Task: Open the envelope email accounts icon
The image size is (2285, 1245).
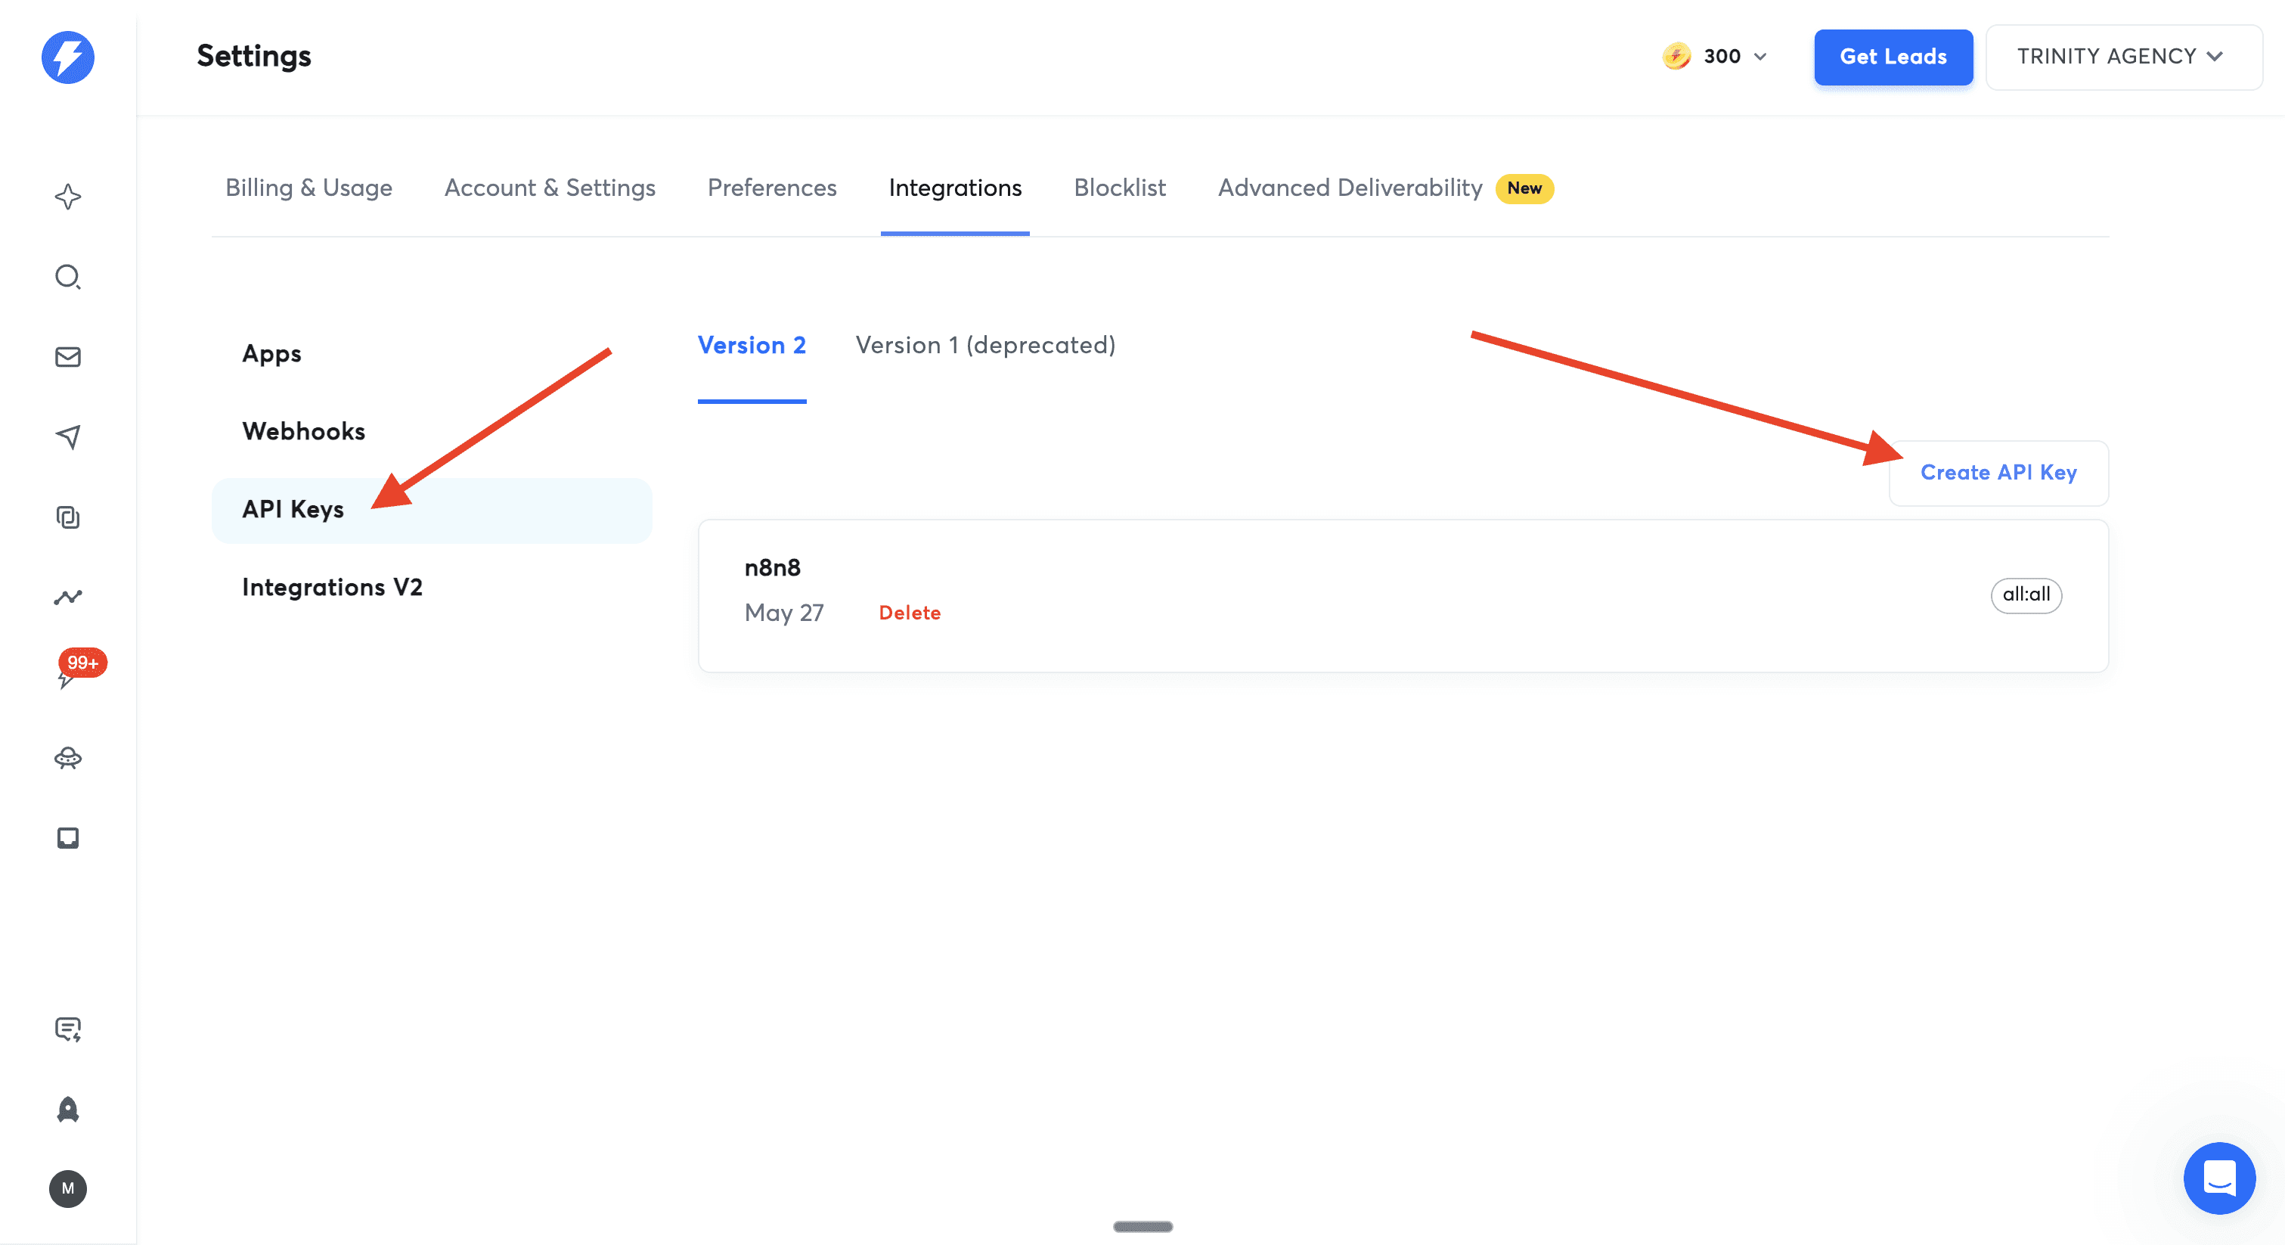Action: 67,357
